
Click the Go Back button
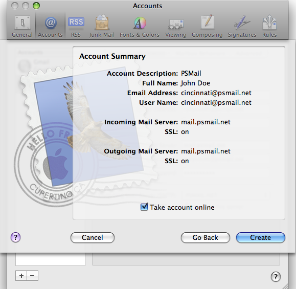click(x=206, y=238)
